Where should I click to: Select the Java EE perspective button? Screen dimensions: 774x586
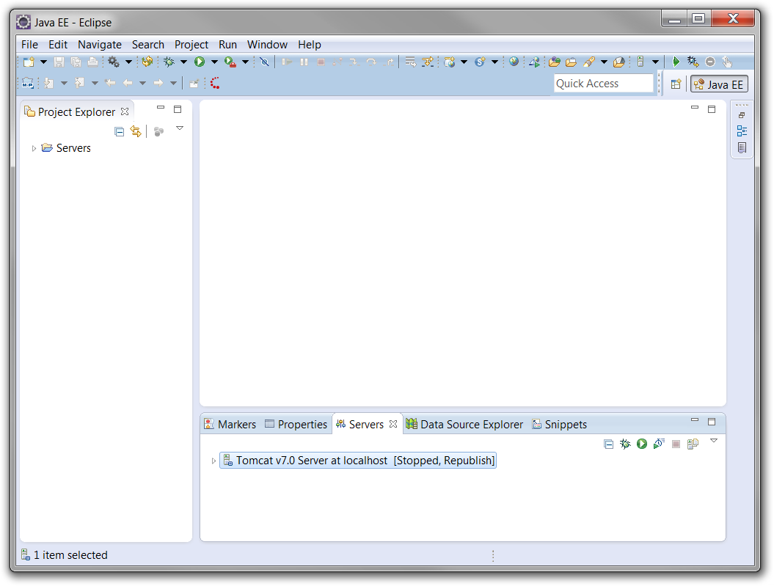coord(719,84)
